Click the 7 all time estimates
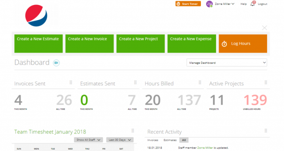 coord(132,100)
